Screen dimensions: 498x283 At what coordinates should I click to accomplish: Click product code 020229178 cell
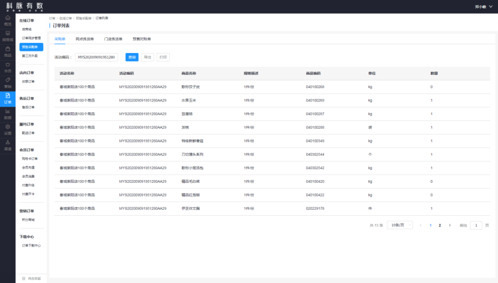coord(315,209)
